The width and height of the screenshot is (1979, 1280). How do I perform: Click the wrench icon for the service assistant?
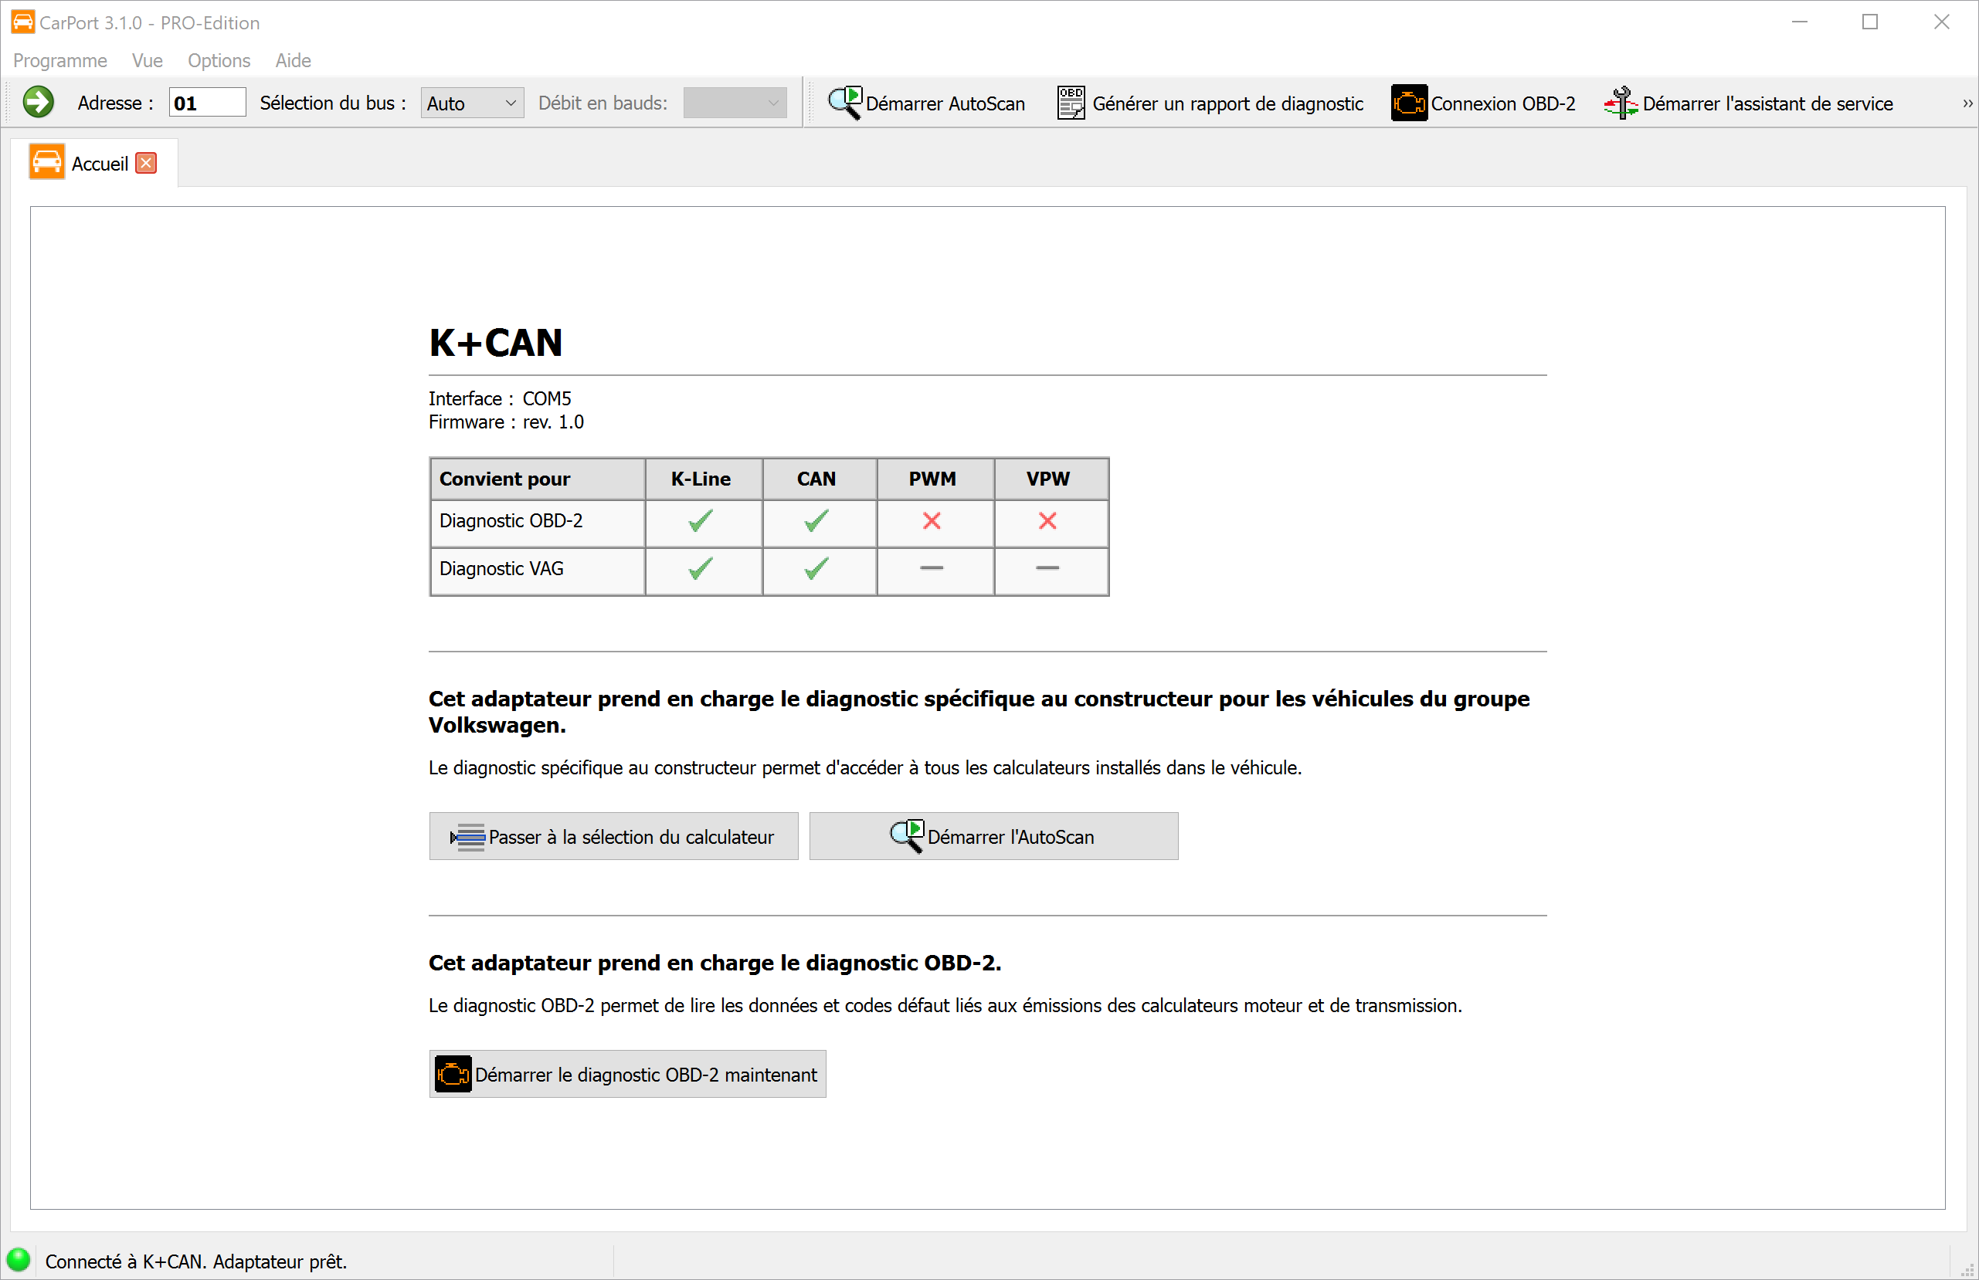(x=1621, y=102)
